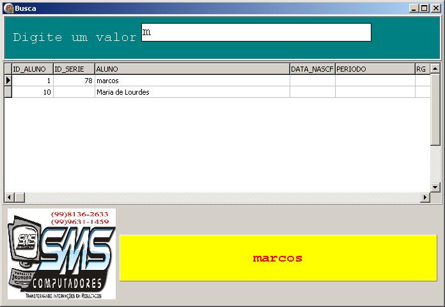Select the 'Maria de Lourdes' cell
Viewport: 445px width, 307px height.
tap(192, 92)
